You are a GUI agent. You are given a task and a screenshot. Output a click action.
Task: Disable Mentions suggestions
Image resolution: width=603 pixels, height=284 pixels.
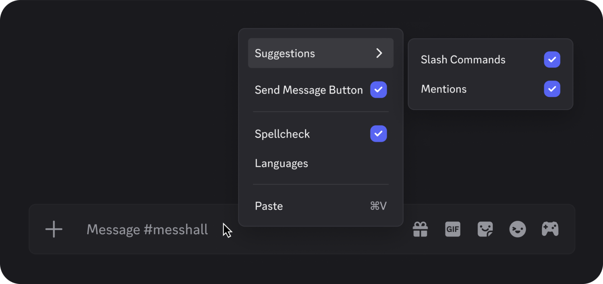552,89
